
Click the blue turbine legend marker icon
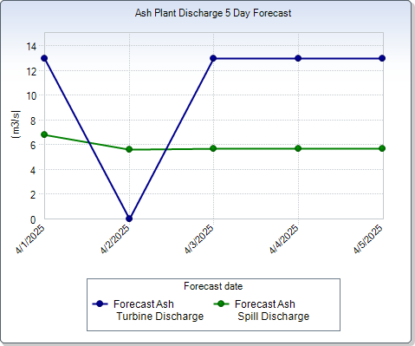[x=100, y=304]
